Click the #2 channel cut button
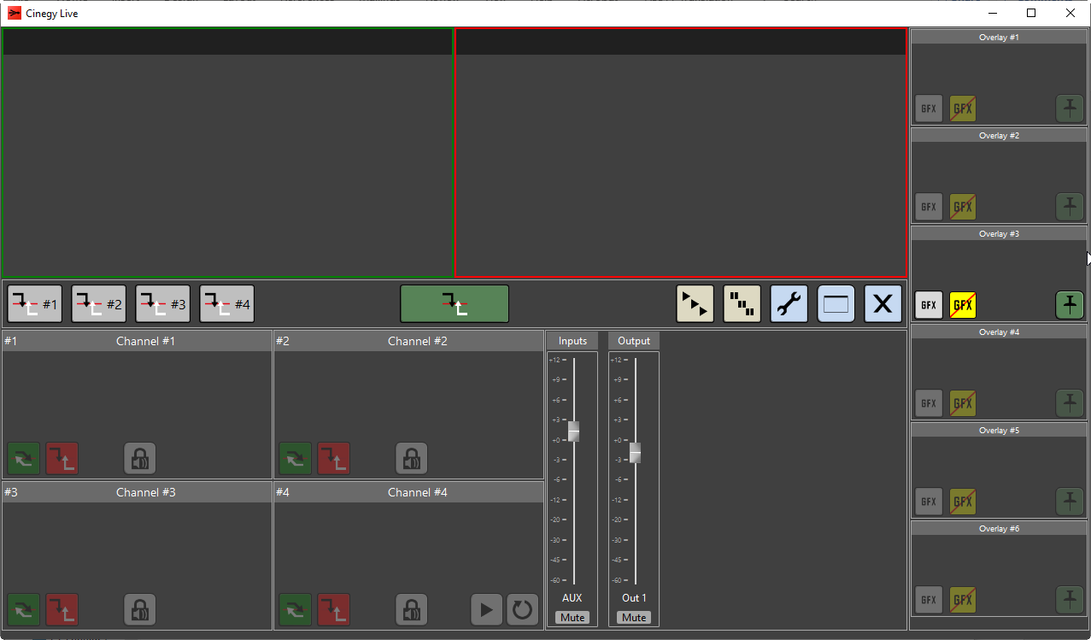 tap(99, 303)
